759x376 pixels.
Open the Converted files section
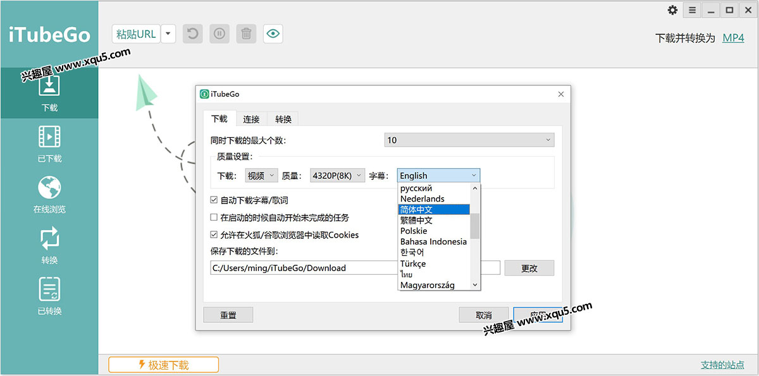point(49,295)
